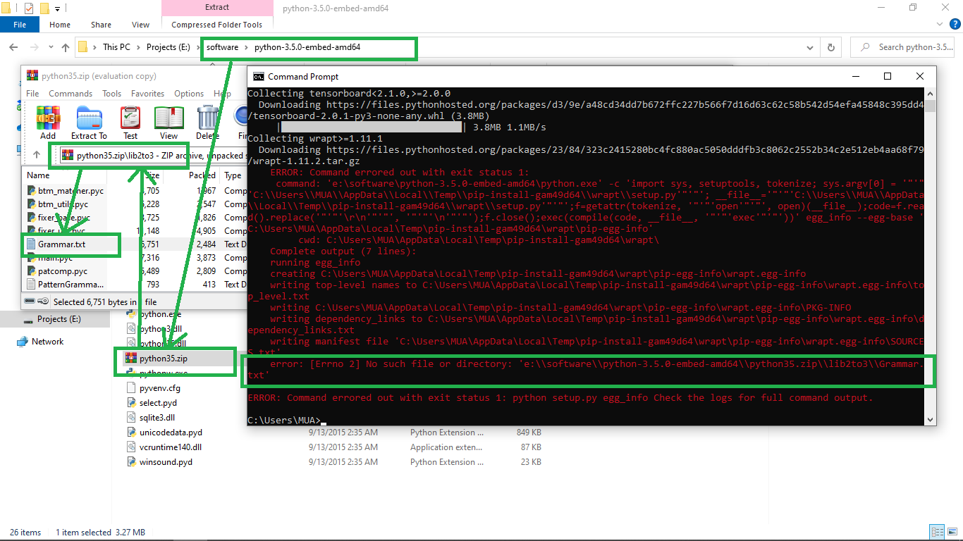Click the PatternGramma... entry in WinRAR
The image size is (963, 541).
pyautogui.click(x=70, y=284)
